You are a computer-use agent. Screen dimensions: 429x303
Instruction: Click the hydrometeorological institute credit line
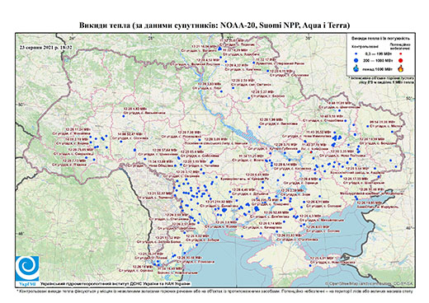tap(115, 284)
